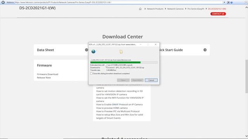Viewport: 248px width, 139px height.
Task: Click the red CONTACT US button
Action: (218, 14)
